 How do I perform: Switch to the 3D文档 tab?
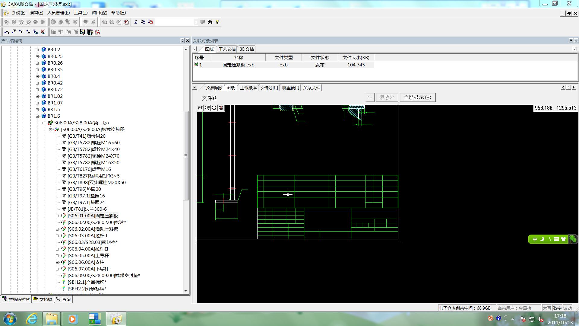point(247,49)
